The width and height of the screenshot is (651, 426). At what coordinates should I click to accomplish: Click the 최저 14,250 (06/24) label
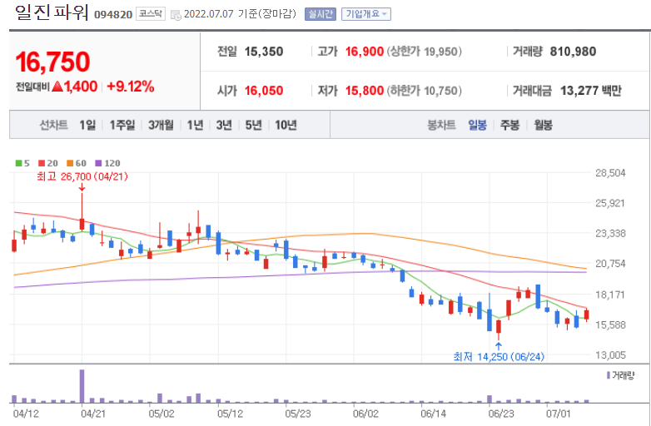pyautogui.click(x=499, y=357)
